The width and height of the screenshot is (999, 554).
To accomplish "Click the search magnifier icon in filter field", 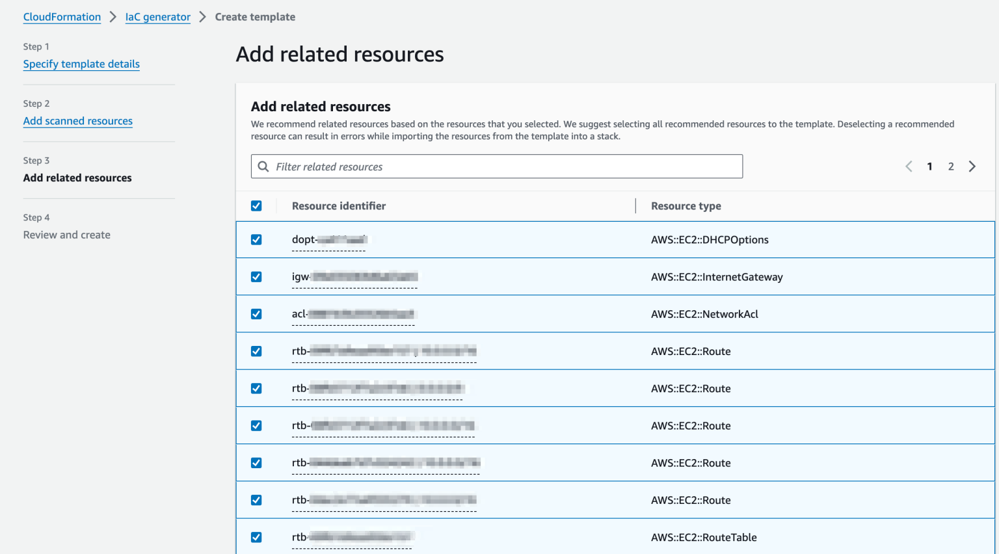I will 263,166.
